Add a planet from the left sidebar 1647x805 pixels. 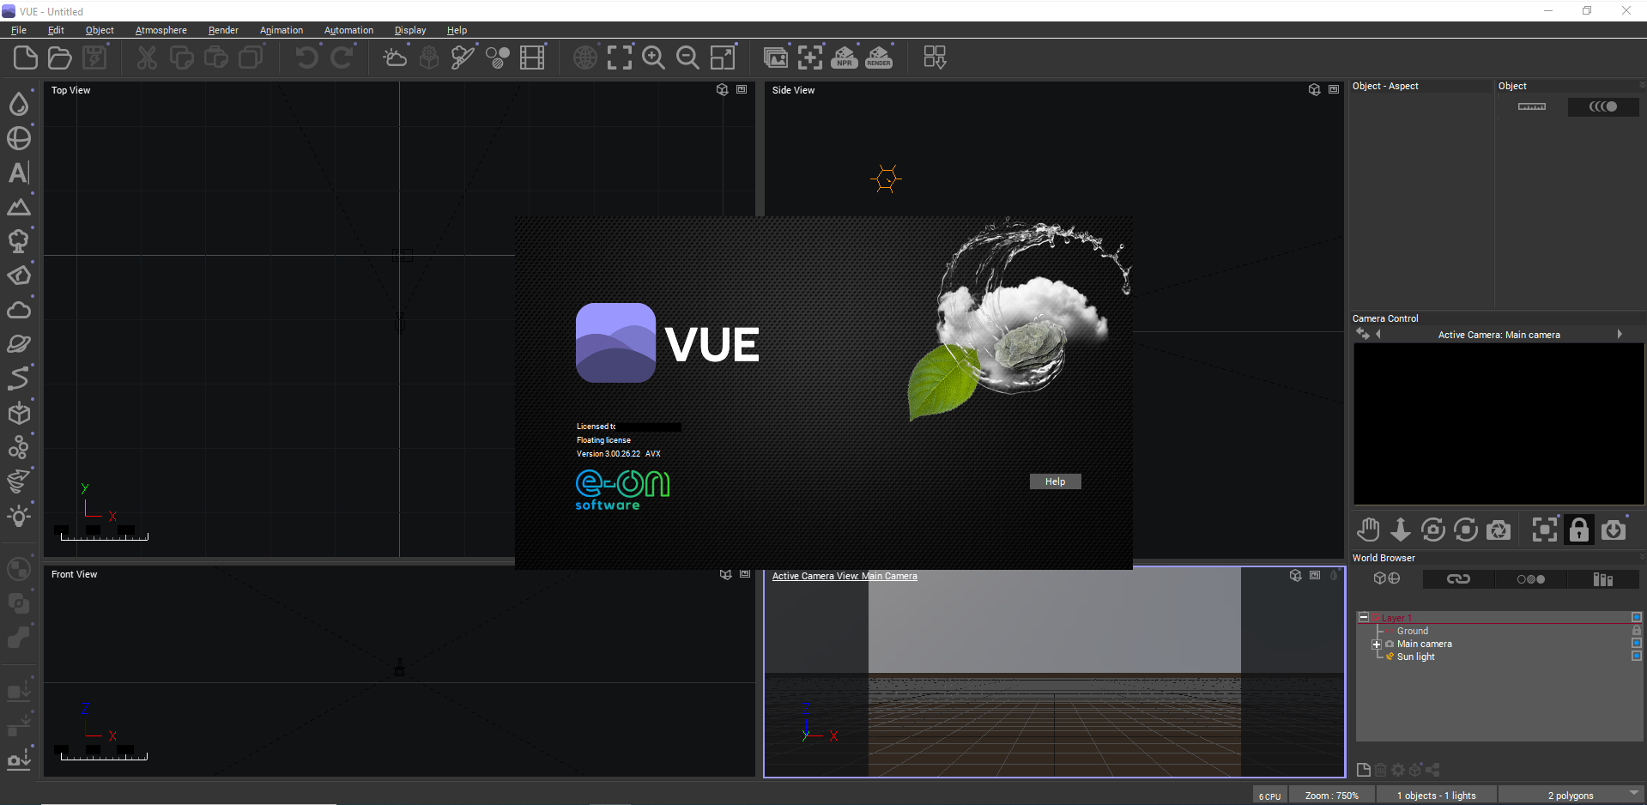click(19, 344)
